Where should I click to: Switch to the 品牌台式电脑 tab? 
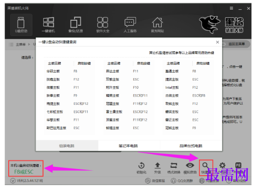click(x=191, y=146)
